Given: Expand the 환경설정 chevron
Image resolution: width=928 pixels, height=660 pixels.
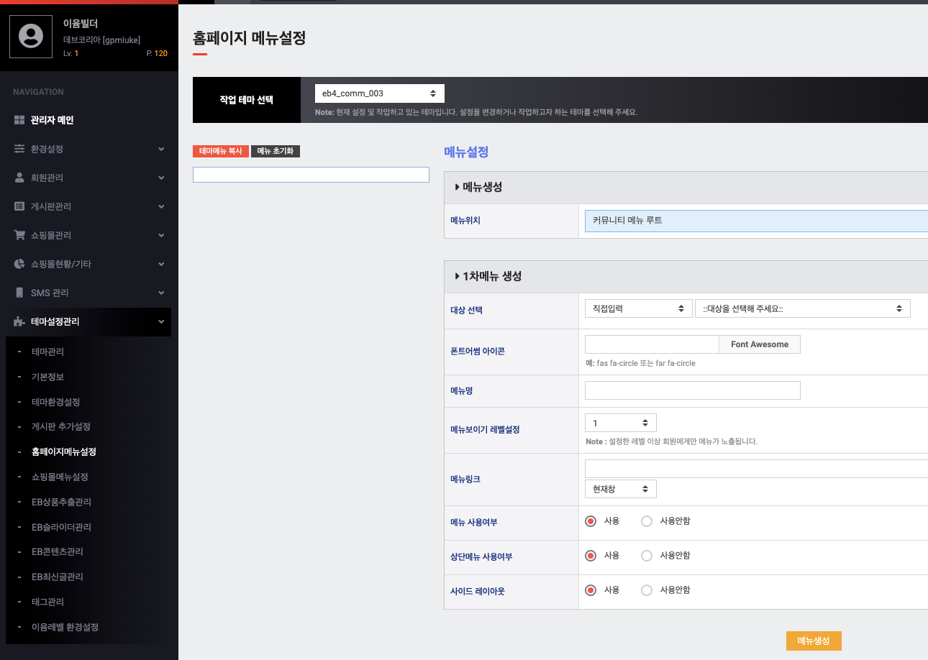Looking at the screenshot, I should (161, 149).
